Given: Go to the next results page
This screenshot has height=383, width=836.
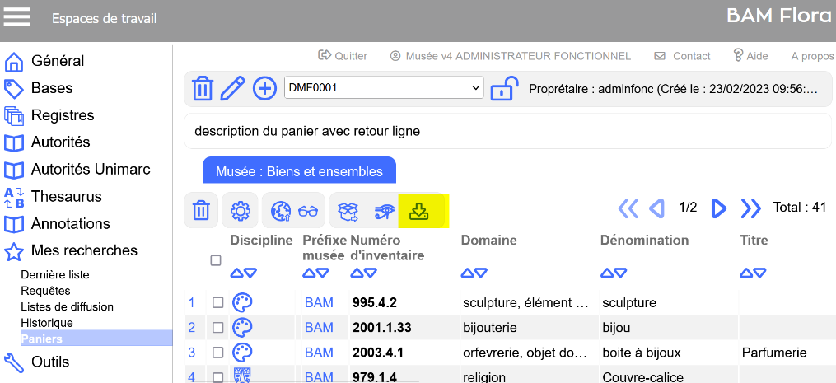Looking at the screenshot, I should coord(718,208).
